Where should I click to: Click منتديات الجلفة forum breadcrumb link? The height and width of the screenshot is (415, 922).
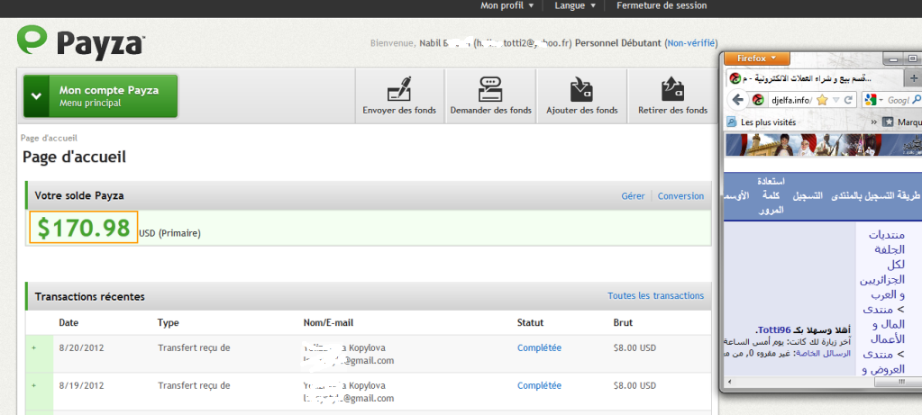coord(889,242)
